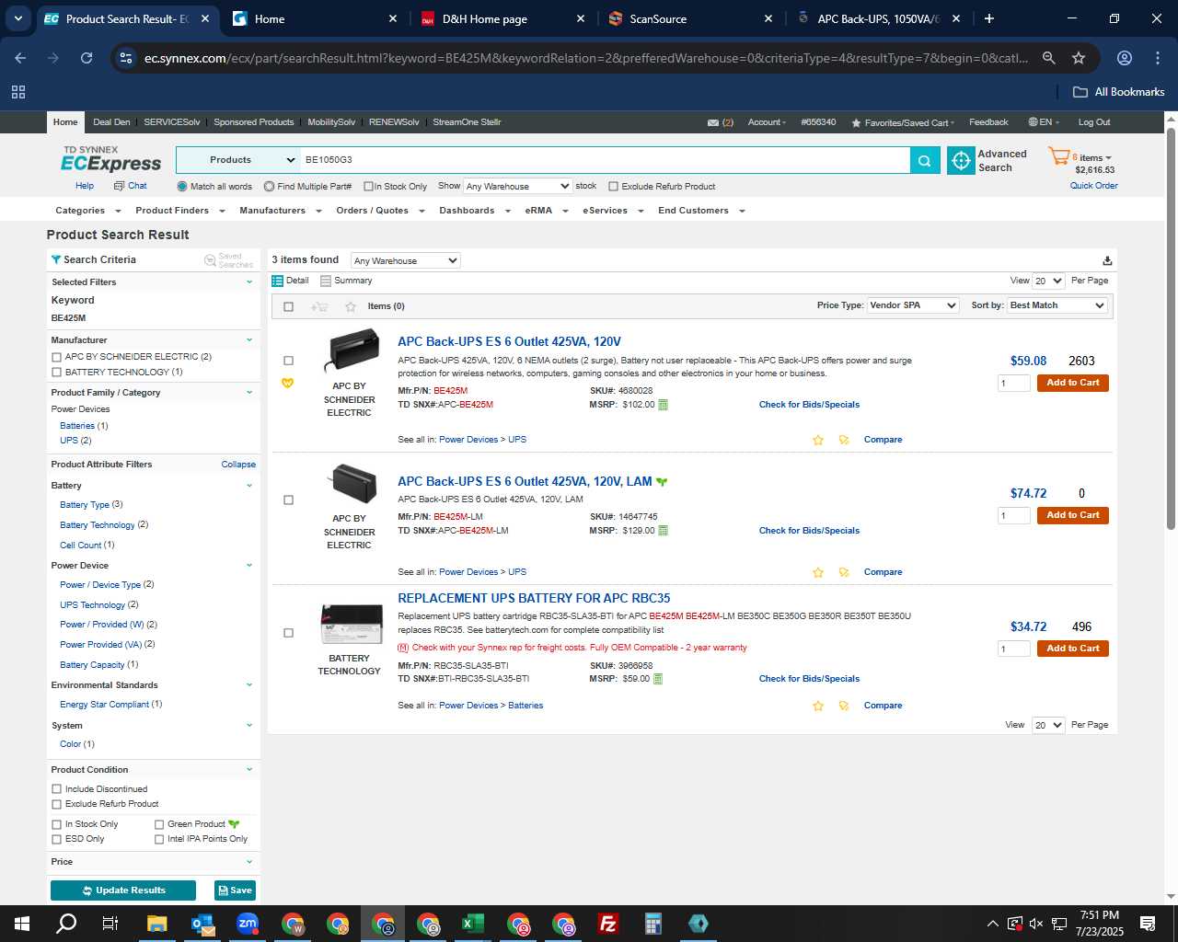Open Advanced Search crosshair icon
This screenshot has height=942, width=1178.
pos(961,160)
